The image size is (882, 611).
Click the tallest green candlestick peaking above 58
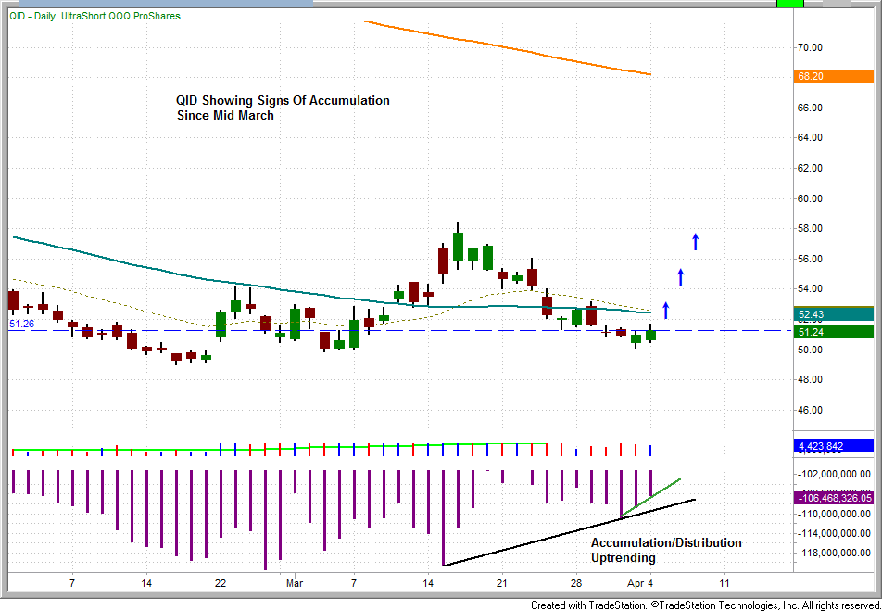(458, 246)
